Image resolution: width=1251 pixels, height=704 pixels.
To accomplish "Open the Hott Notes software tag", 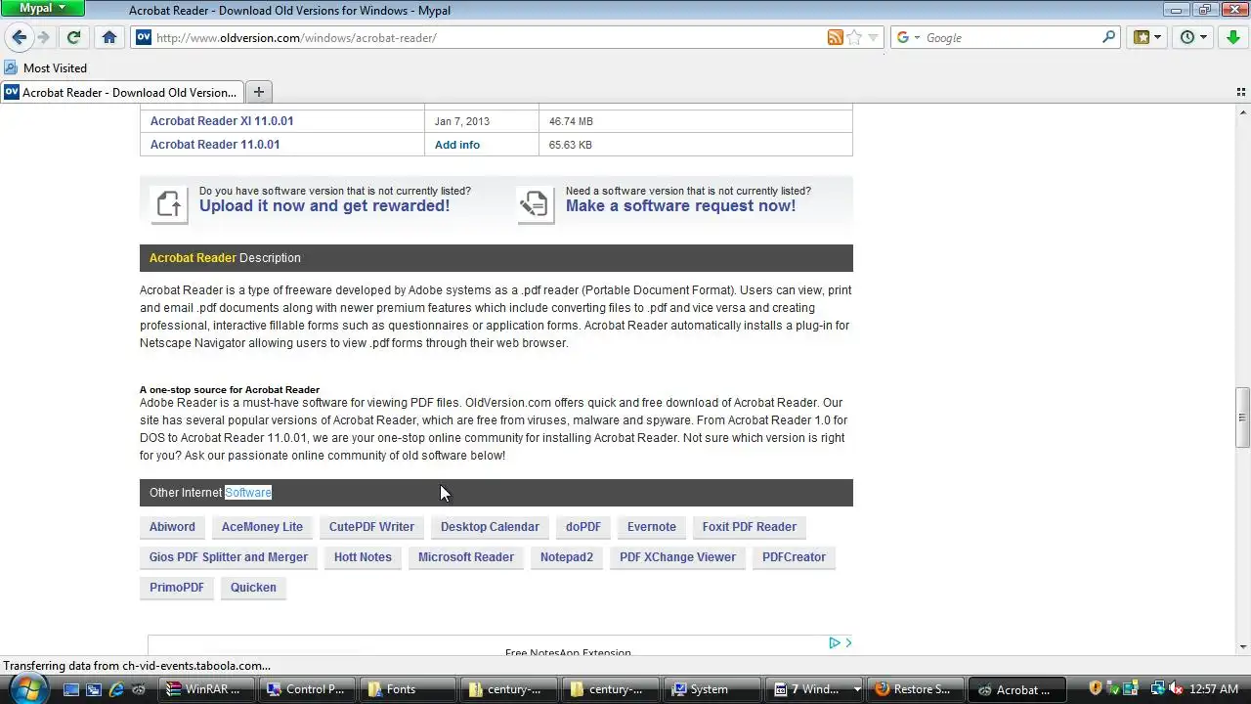I will (363, 557).
